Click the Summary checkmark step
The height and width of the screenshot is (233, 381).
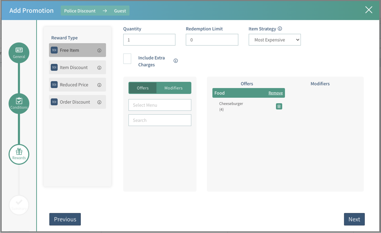tap(19, 205)
